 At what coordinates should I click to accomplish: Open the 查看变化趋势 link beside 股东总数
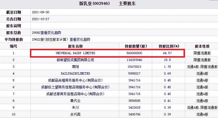pos(51,33)
